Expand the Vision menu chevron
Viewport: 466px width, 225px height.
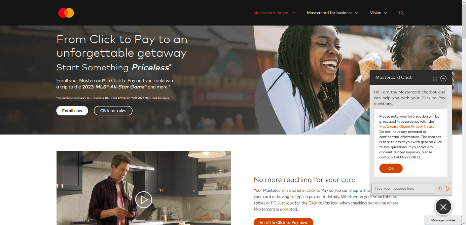[386, 13]
